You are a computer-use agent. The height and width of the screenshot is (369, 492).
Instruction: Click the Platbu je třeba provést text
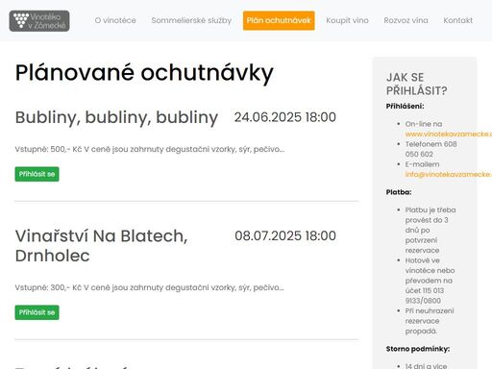(430, 230)
